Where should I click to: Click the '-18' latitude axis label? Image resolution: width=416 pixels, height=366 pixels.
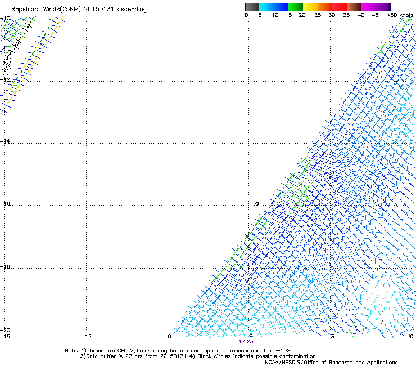click(5, 266)
